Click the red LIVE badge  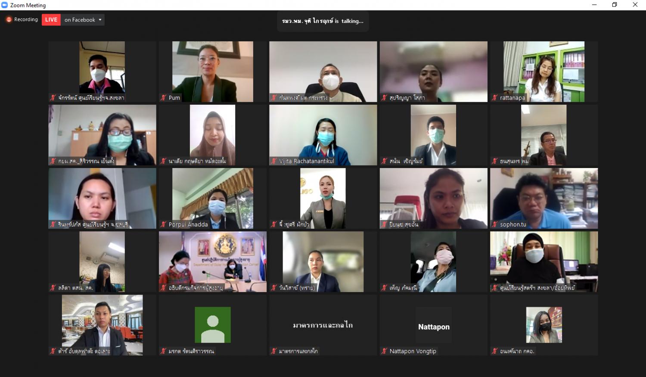(x=51, y=20)
